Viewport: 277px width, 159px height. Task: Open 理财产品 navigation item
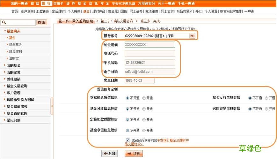(99, 11)
